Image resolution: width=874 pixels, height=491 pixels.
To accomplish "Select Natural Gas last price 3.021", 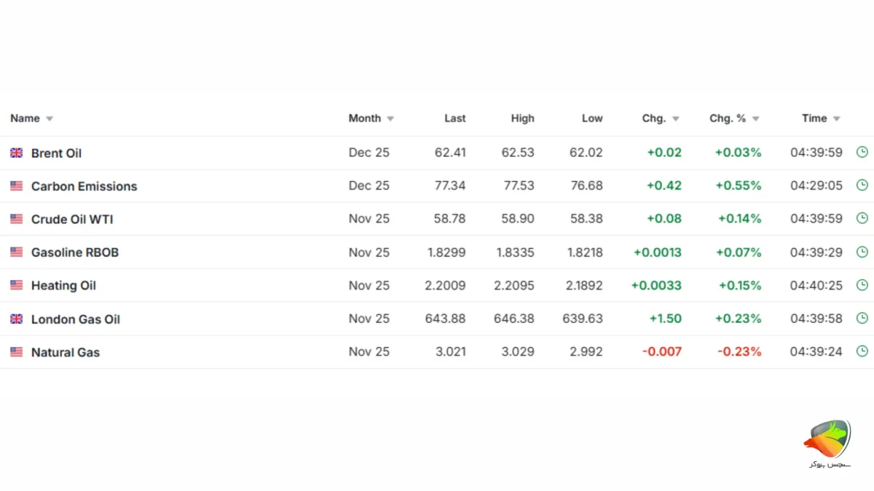I will [450, 351].
